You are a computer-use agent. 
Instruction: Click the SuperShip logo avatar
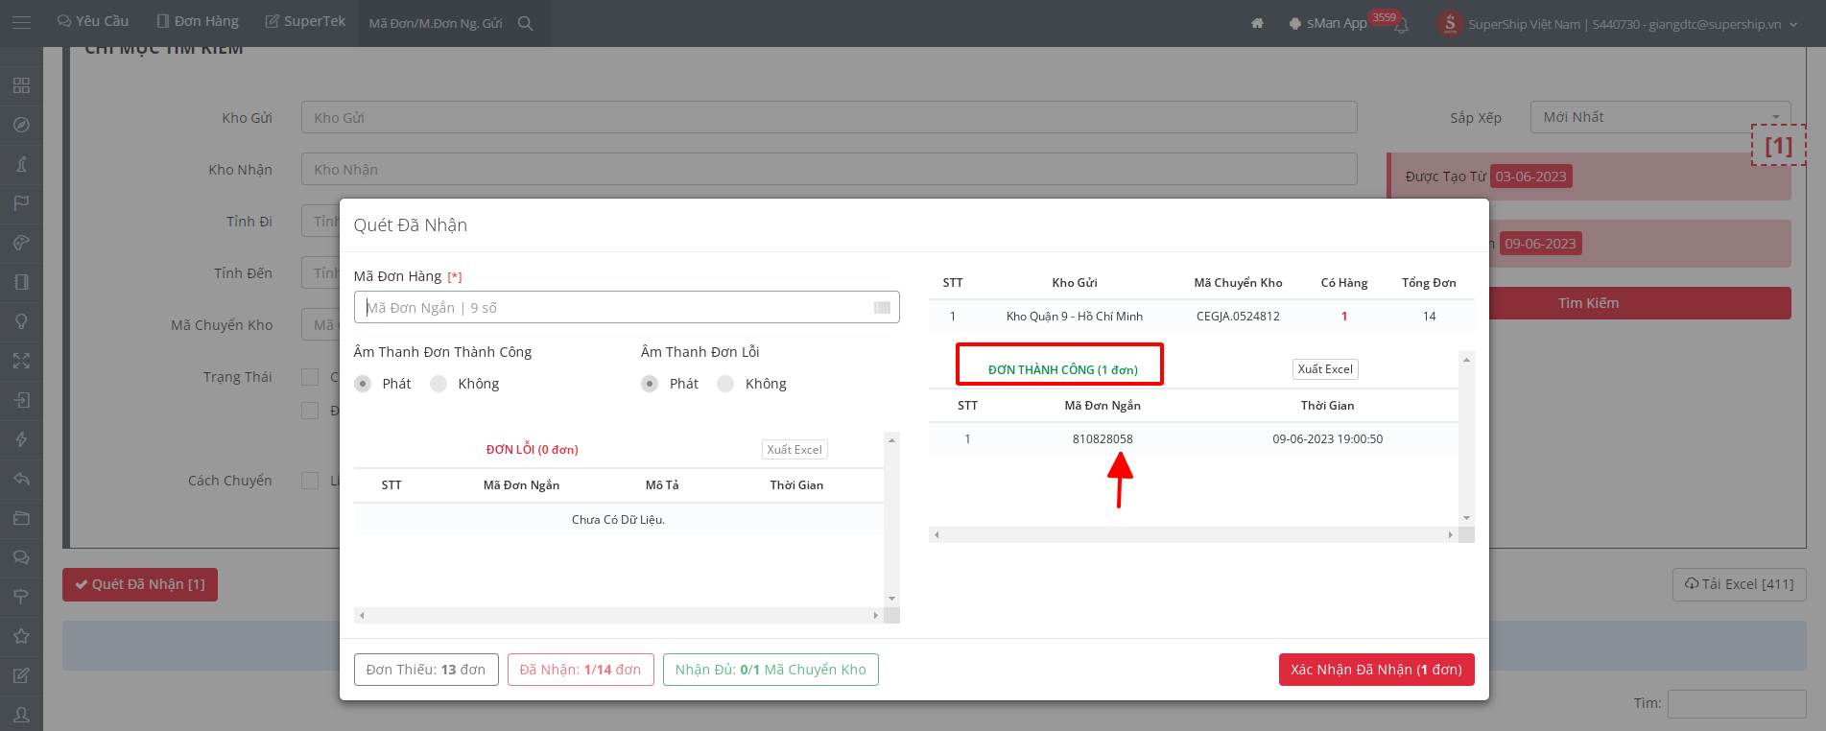click(x=1450, y=23)
